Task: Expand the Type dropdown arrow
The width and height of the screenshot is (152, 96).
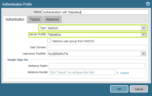Action: 144,28
